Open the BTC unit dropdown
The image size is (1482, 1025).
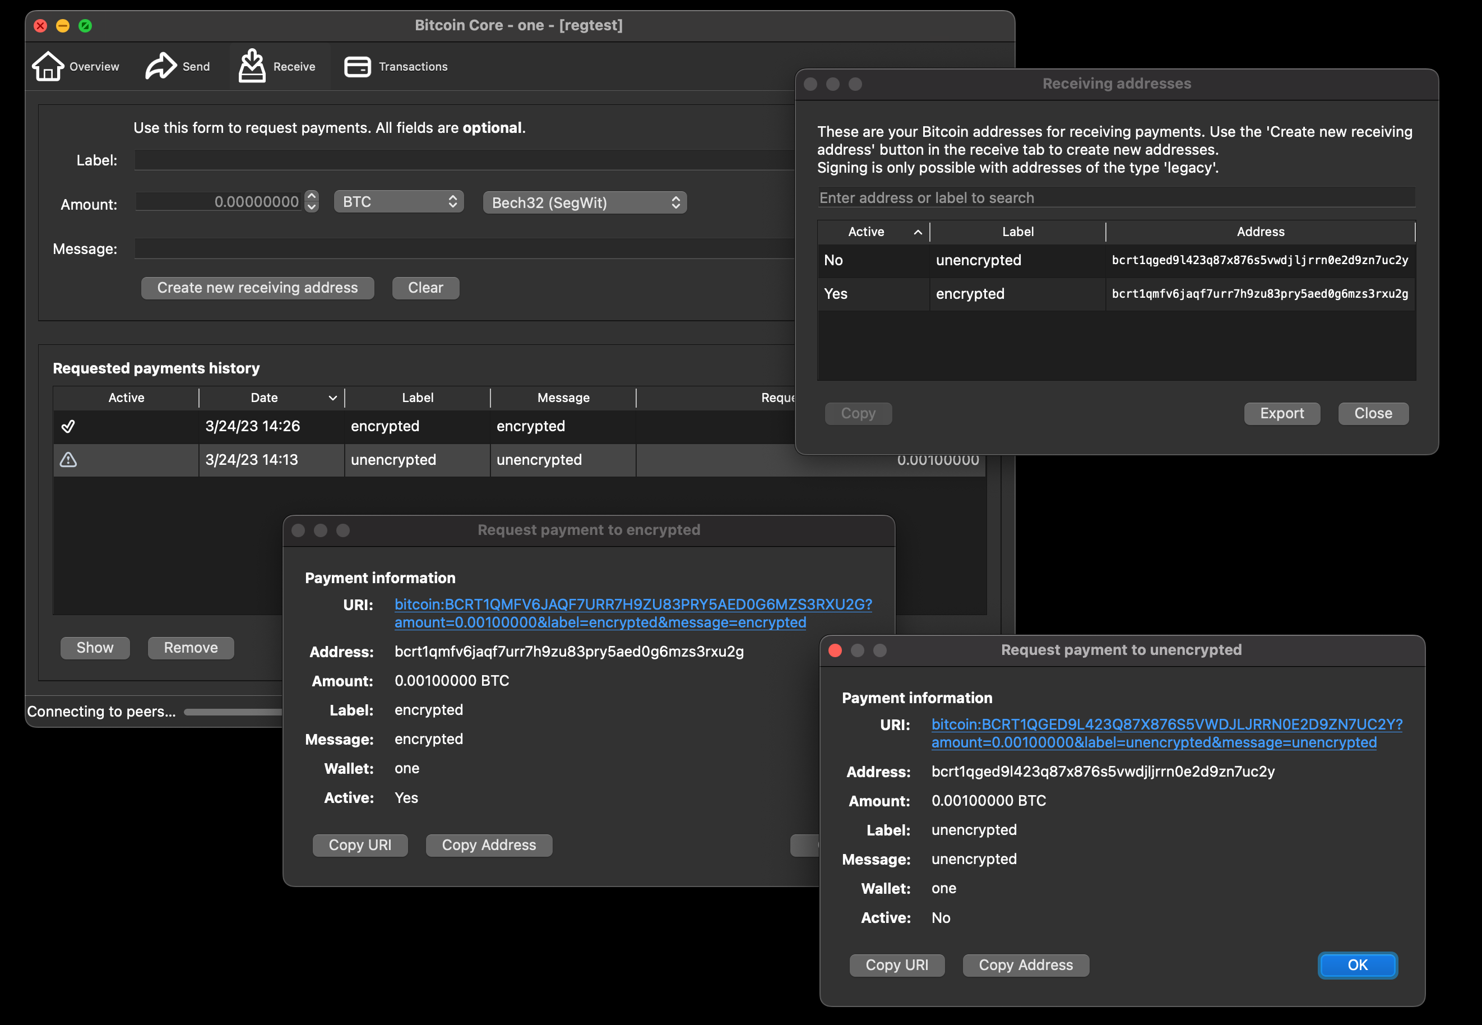click(x=399, y=202)
